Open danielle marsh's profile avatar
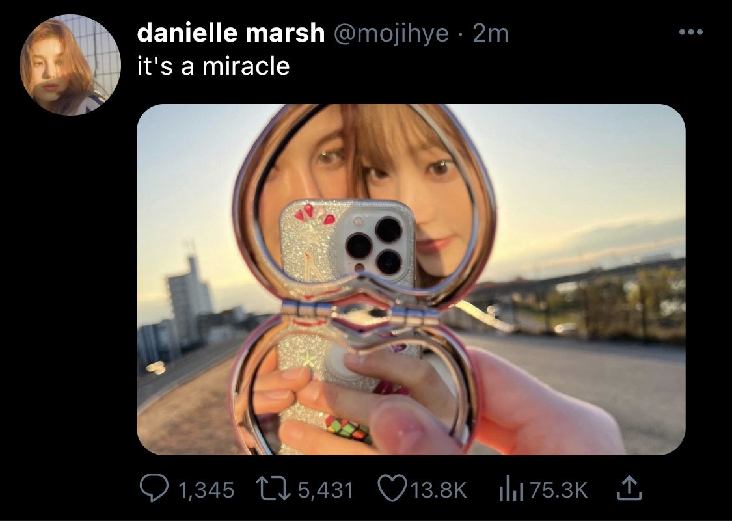This screenshot has height=521, width=732. click(x=70, y=65)
